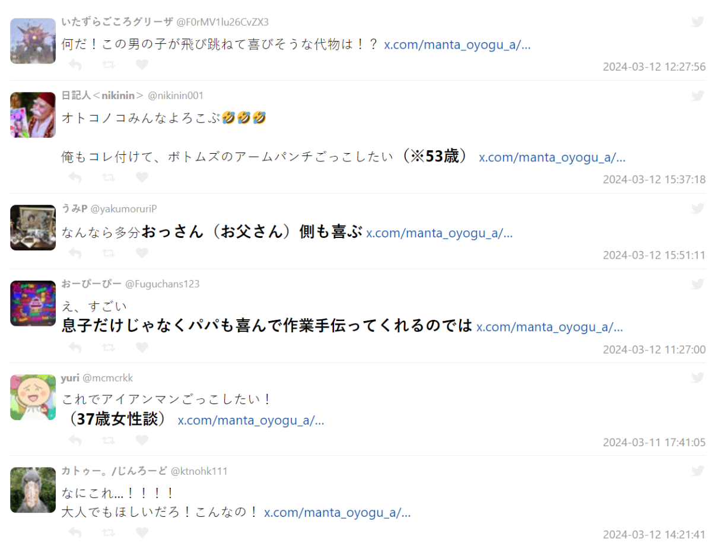The image size is (712, 543).
Task: Retweet カトゥー。/じんろーど's tweet
Action: tap(109, 532)
